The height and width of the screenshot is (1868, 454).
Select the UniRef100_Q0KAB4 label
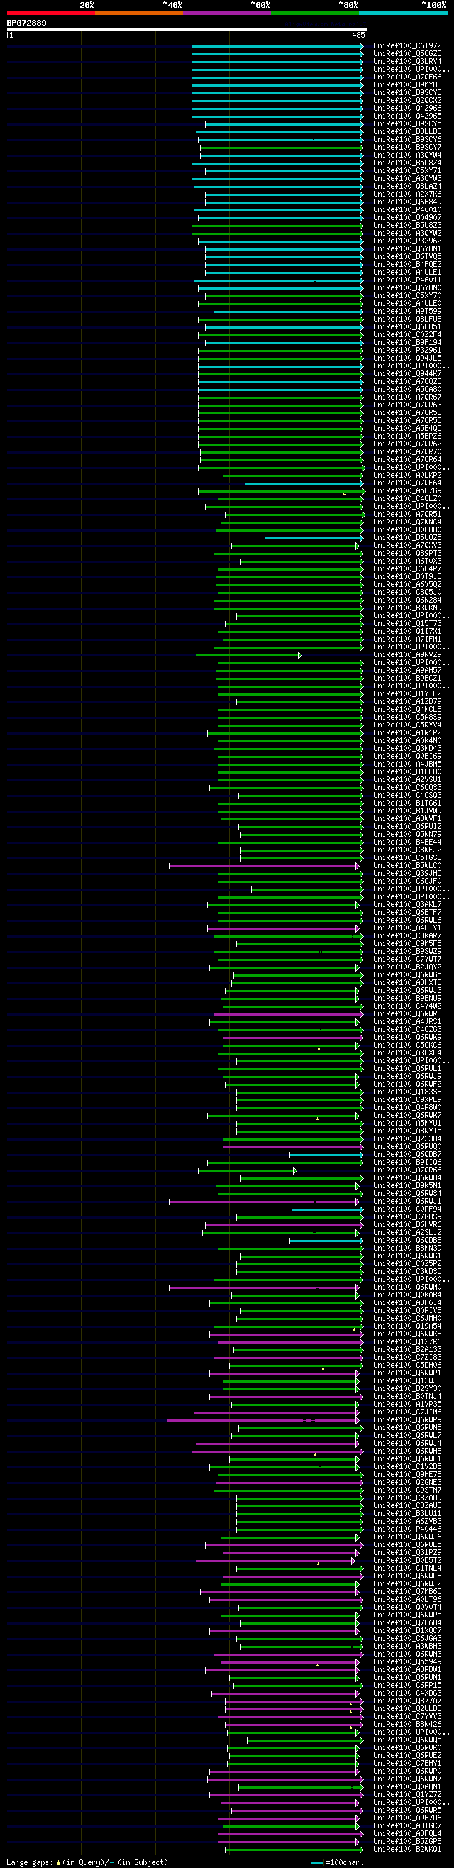click(407, 1295)
